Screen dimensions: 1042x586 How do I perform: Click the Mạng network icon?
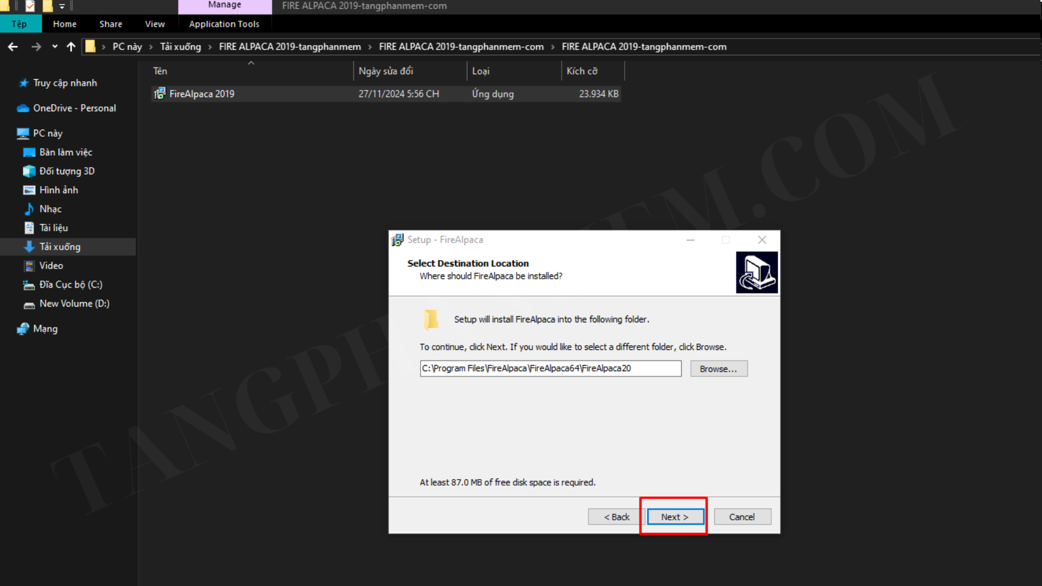(23, 329)
